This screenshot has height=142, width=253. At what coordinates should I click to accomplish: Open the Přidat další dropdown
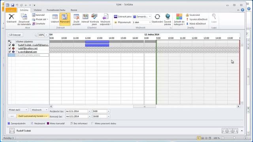pyautogui.click(x=18, y=110)
